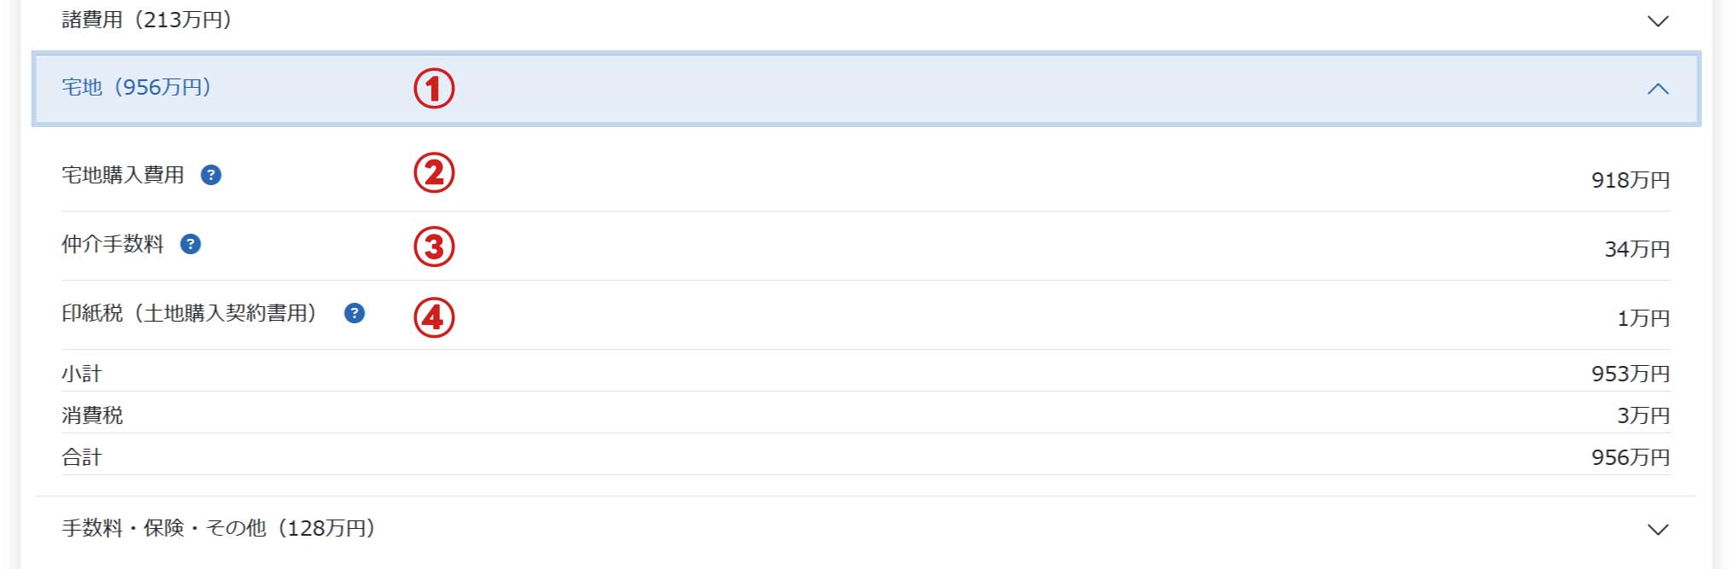Image resolution: width=1733 pixels, height=569 pixels.
Task: Click the 合計 956万円 total amount
Action: [x=1630, y=457]
